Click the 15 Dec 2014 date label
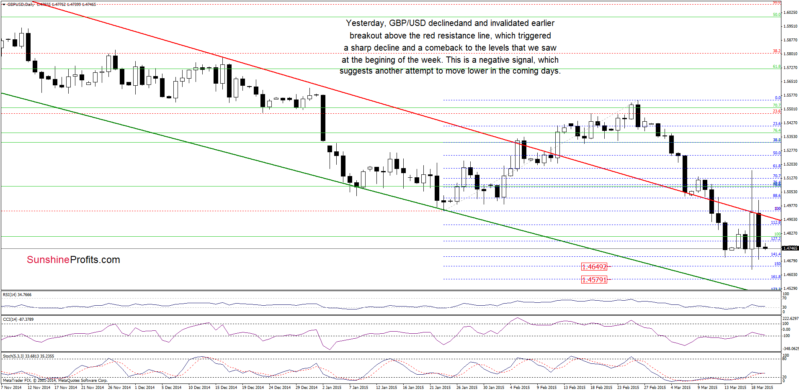Screen dimensions: 799x391 pyautogui.click(x=226, y=387)
